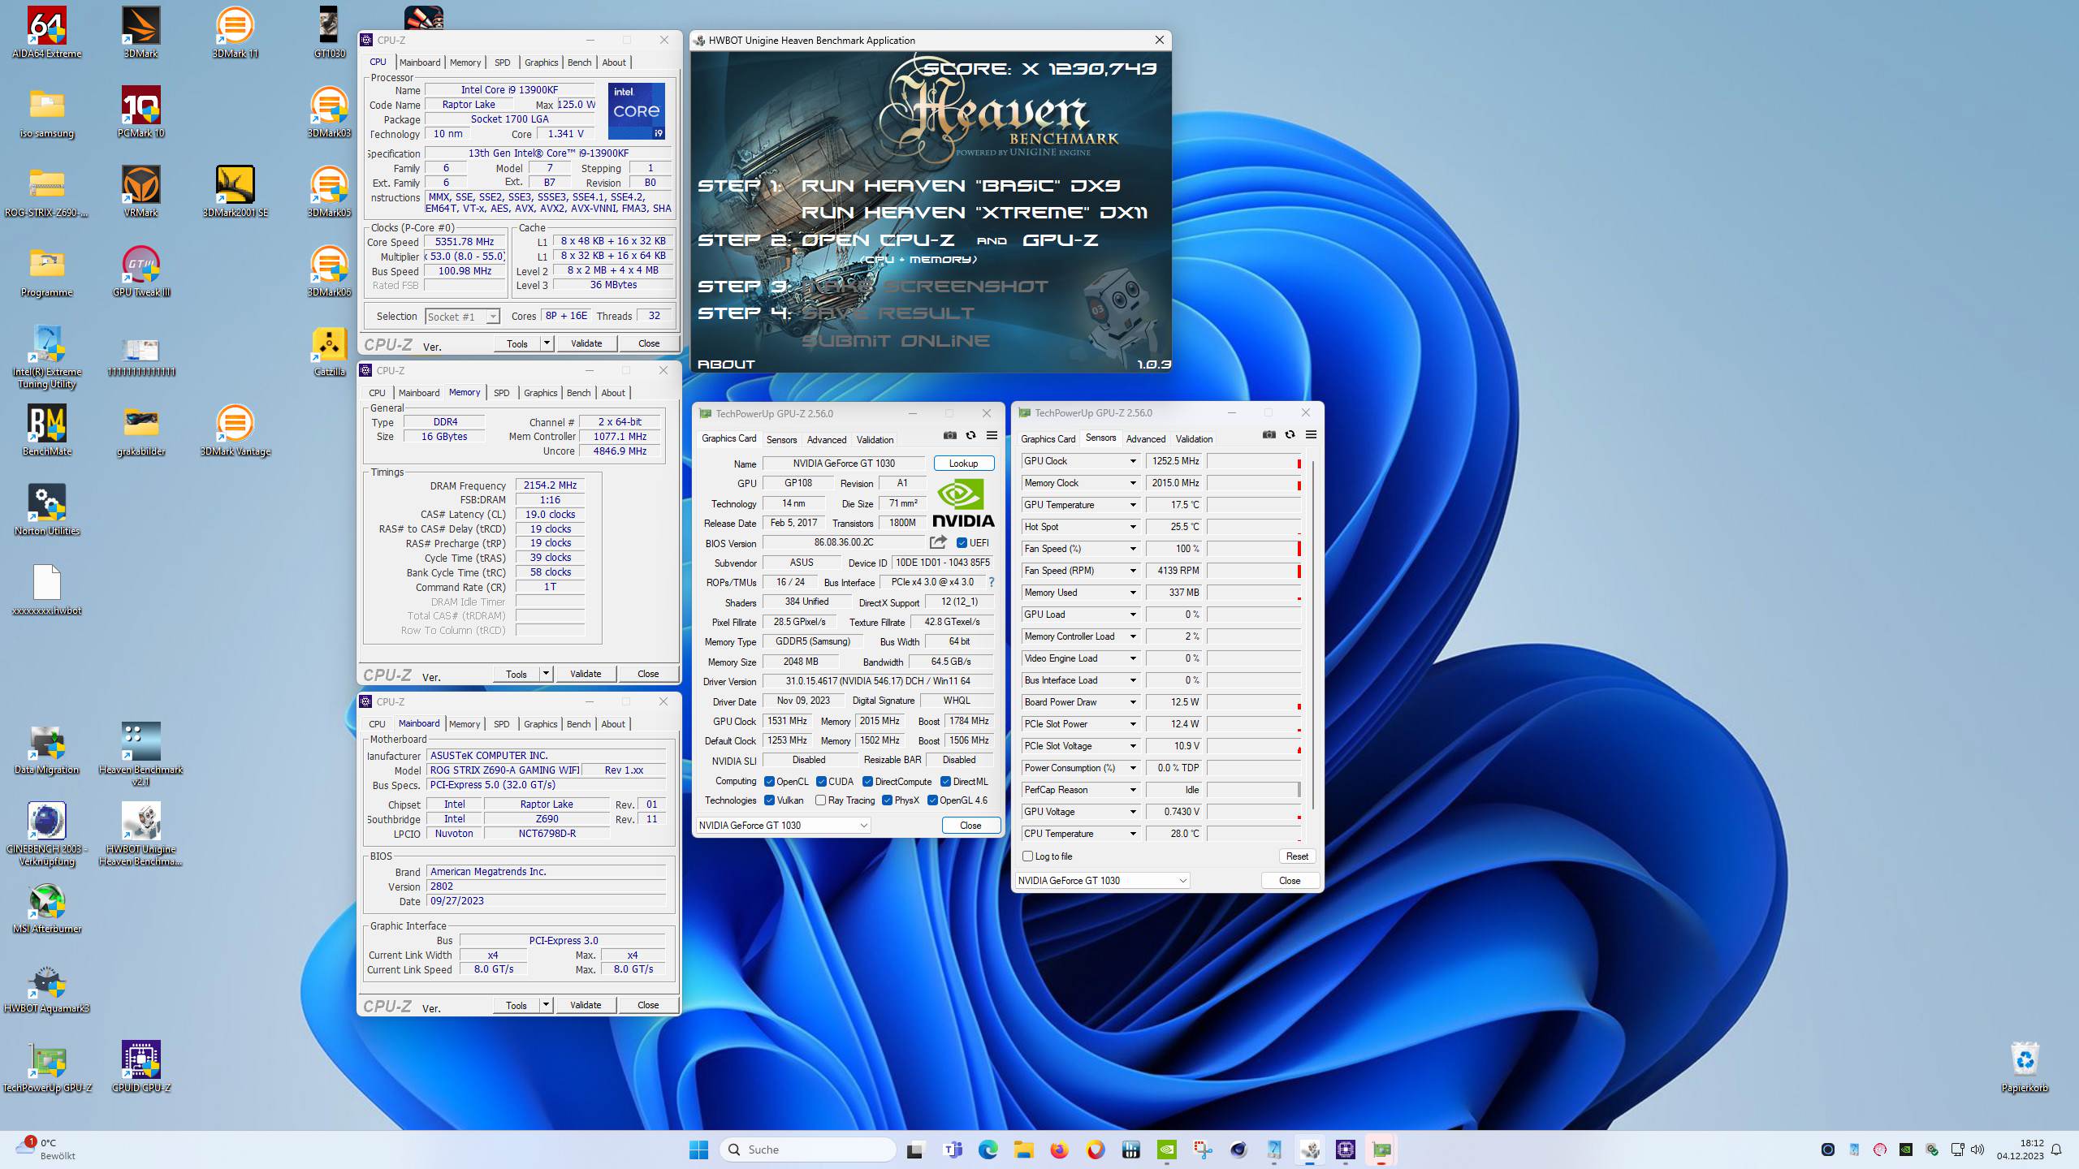Image resolution: width=2079 pixels, height=1169 pixels.
Task: Click share BIOS icon next to BIOS Version
Action: click(939, 542)
